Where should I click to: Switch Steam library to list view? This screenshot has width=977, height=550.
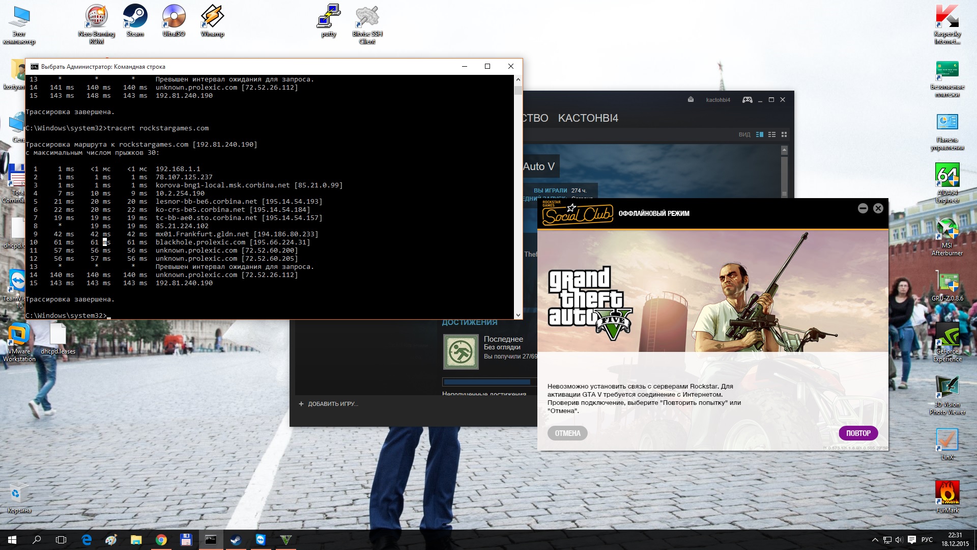tap(772, 134)
